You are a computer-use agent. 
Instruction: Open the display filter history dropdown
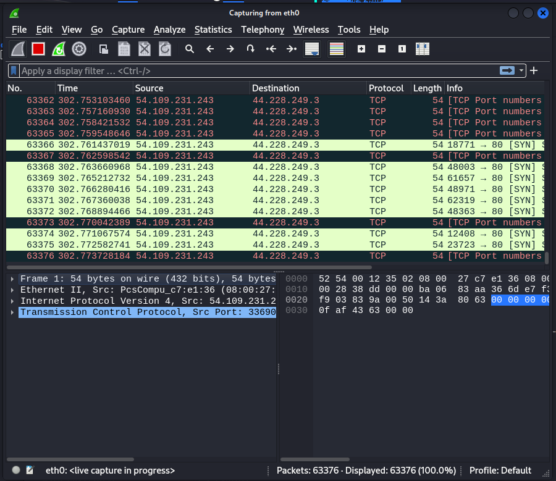[522, 71]
